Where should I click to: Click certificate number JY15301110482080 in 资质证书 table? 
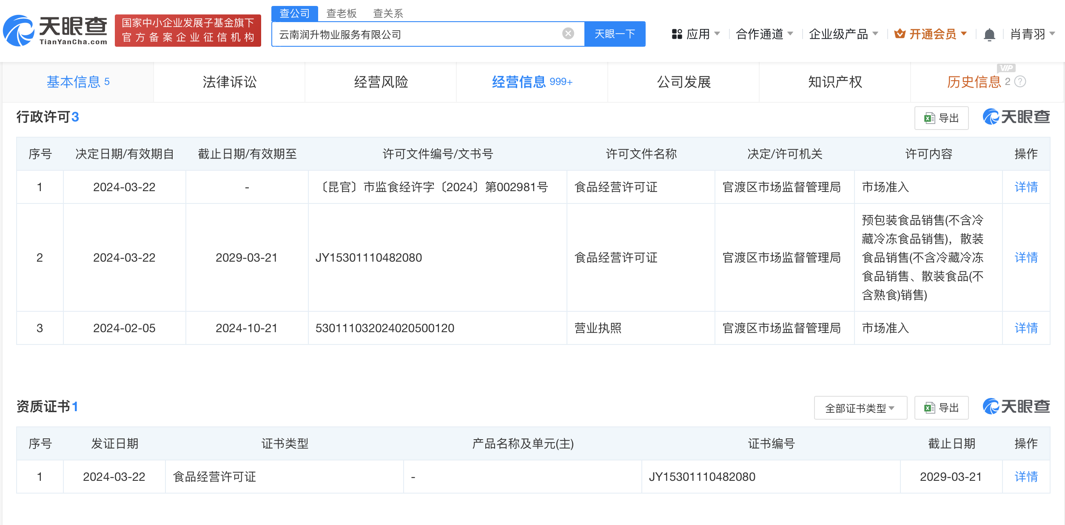click(702, 477)
